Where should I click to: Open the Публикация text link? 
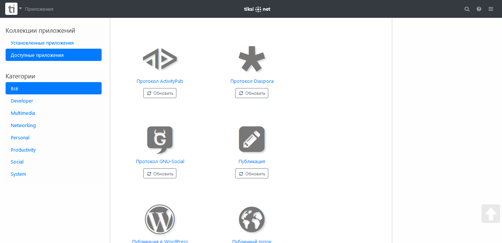pyautogui.click(x=252, y=162)
